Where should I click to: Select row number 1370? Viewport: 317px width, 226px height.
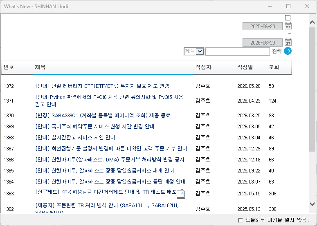click(9, 116)
